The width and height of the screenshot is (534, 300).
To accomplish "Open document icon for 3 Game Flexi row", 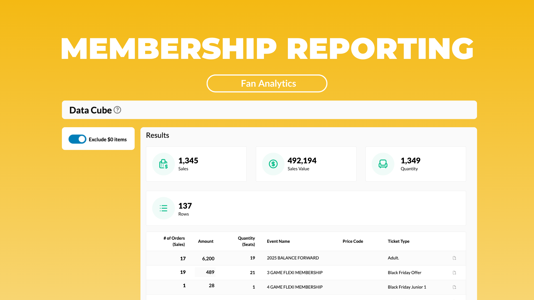I will click(x=454, y=273).
